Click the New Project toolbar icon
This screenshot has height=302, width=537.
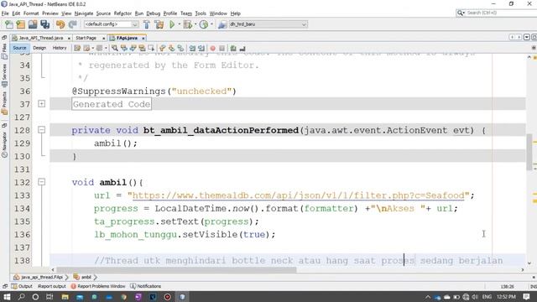(x=20, y=24)
